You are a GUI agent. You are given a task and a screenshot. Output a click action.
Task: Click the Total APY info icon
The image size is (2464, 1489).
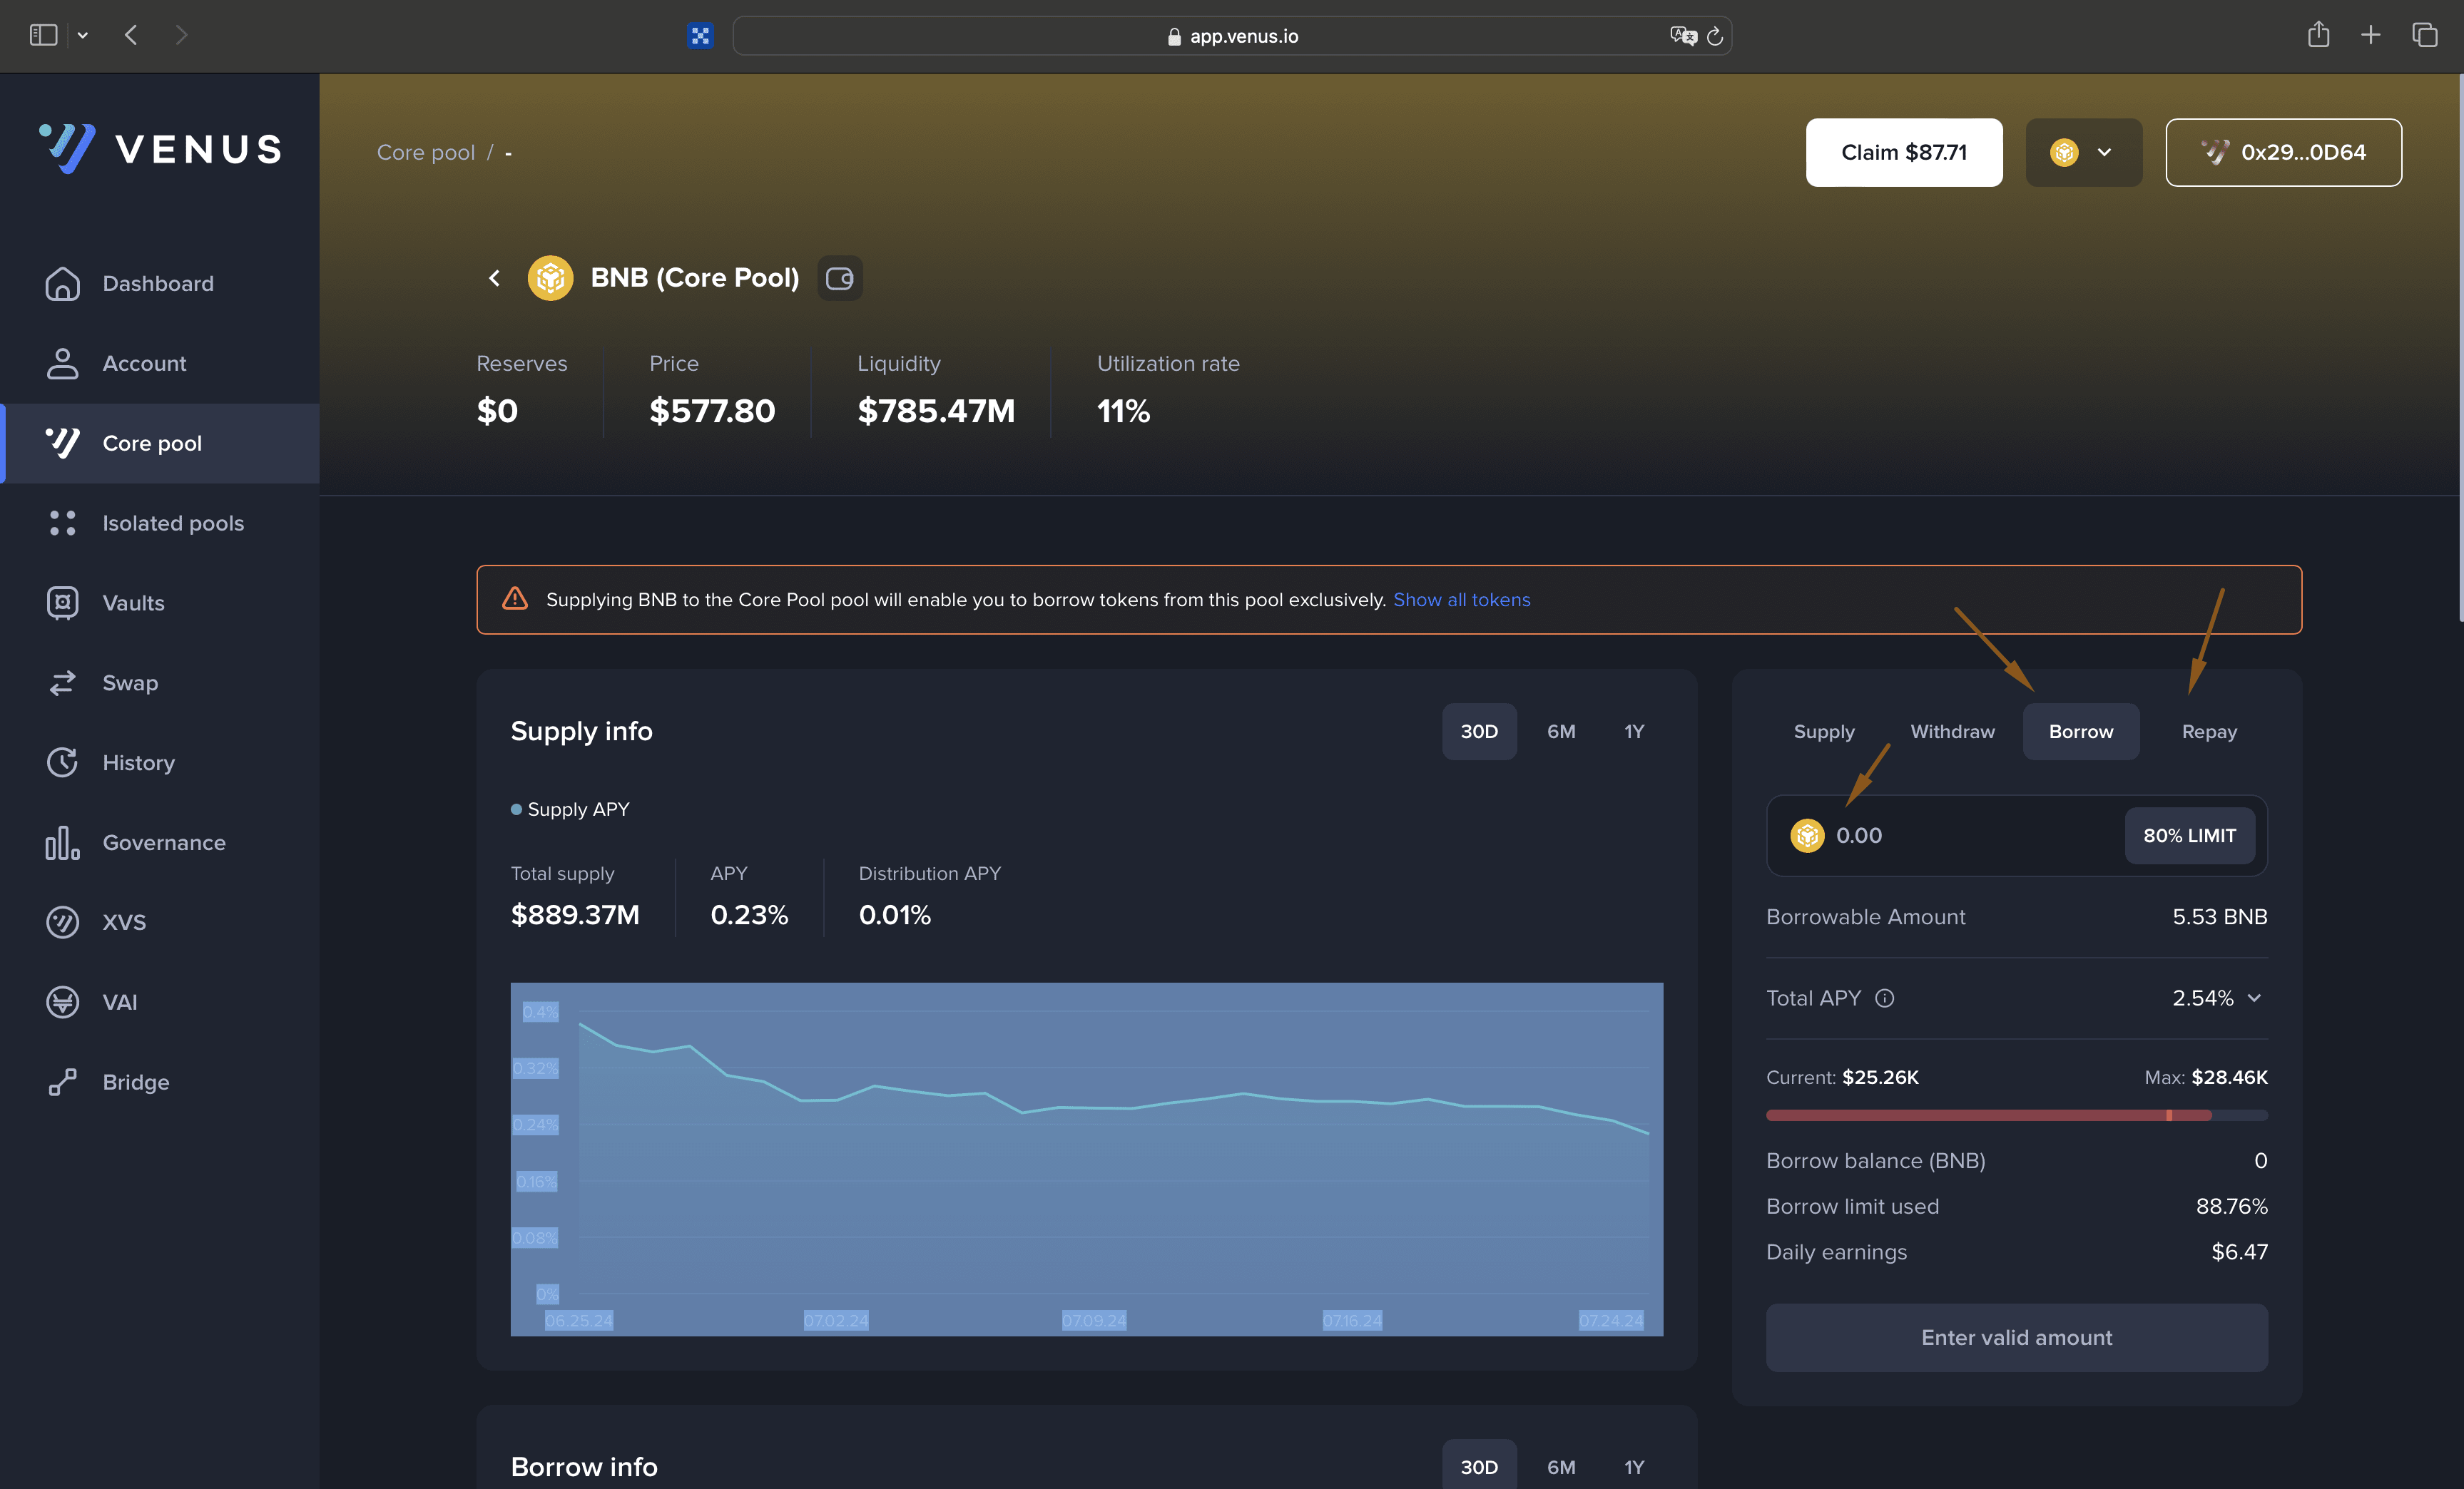pos(1884,998)
